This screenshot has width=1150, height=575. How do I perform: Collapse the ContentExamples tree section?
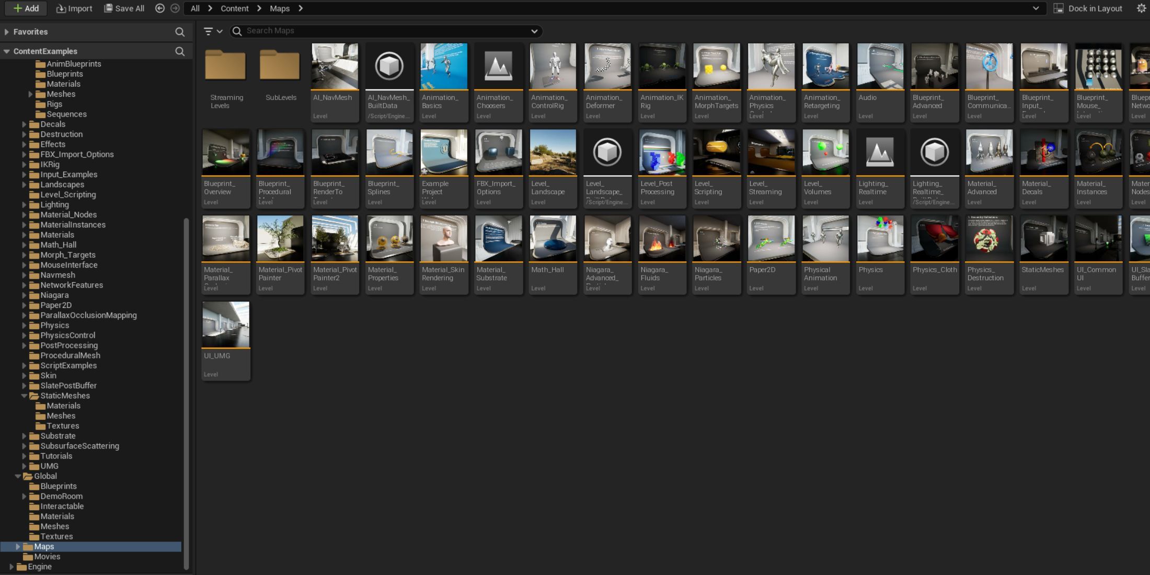[x=7, y=51]
